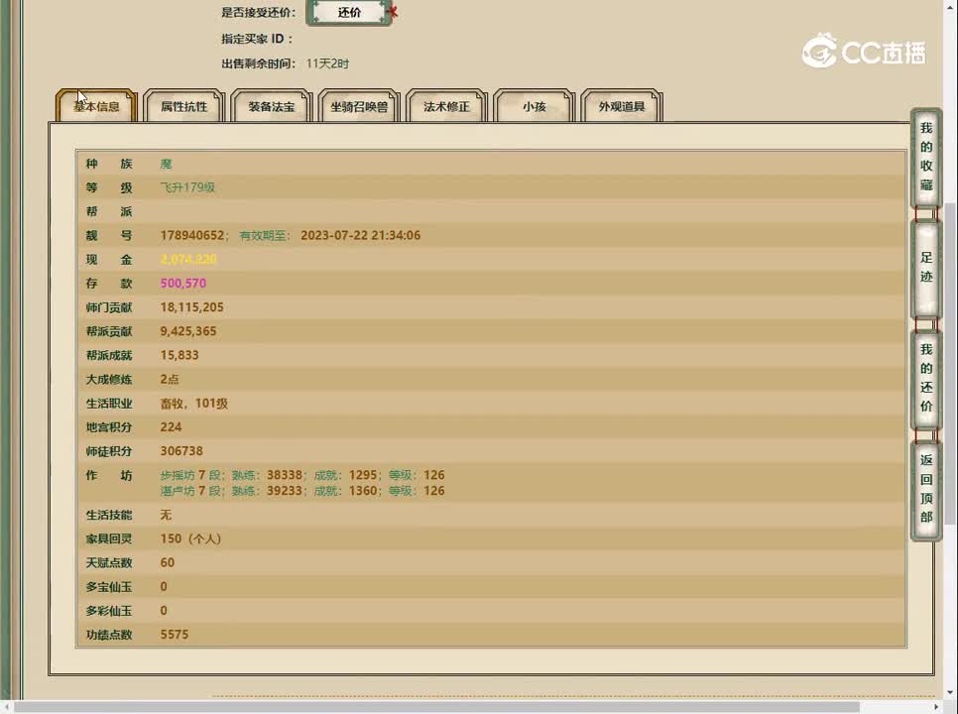The width and height of the screenshot is (958, 714).
Task: Open 我的收藏 in the side panel
Action: 926,157
